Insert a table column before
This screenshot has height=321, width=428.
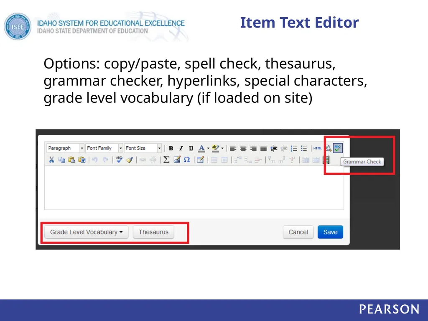click(x=272, y=160)
